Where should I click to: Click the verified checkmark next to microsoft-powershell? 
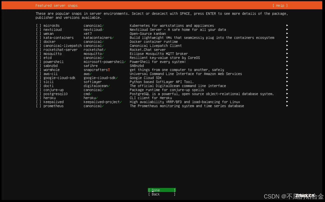[125, 62]
